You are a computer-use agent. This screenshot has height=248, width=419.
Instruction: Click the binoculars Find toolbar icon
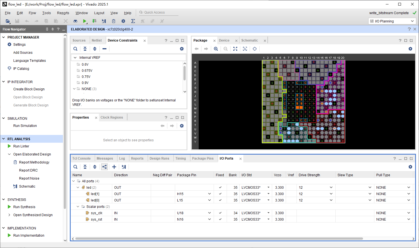pos(75,21)
